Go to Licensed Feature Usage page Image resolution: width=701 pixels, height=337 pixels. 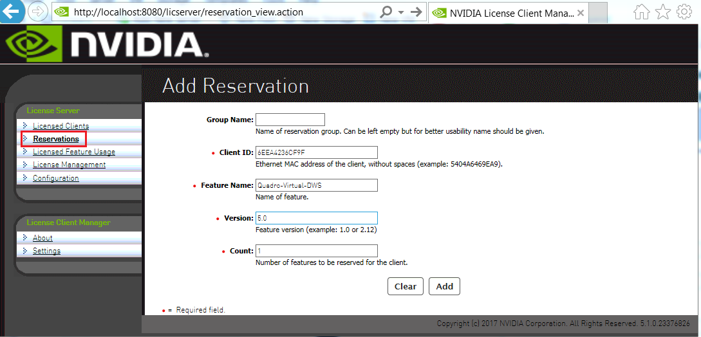point(74,152)
